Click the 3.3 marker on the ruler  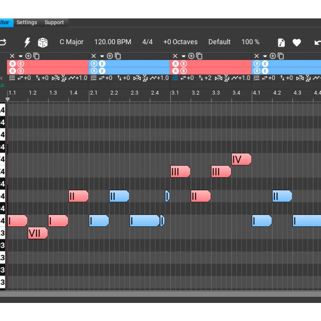(x=216, y=93)
